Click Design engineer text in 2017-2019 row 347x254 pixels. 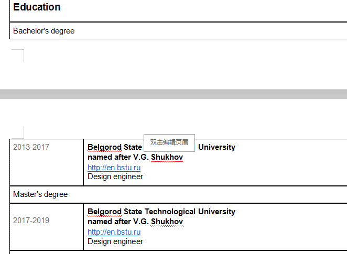tap(115, 241)
